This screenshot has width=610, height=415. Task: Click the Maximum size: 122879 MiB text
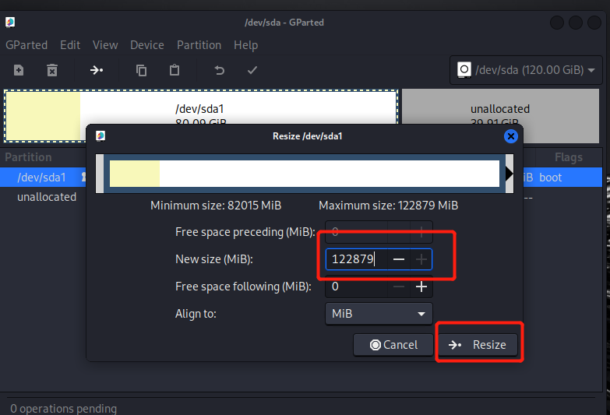pos(388,206)
